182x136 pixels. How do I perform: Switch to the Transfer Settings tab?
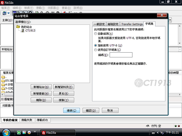[x=131, y=24]
